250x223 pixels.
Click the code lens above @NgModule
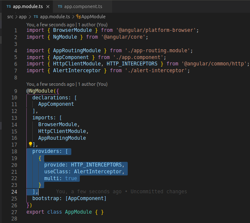coord(67,84)
